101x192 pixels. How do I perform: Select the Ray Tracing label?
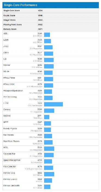point(8,135)
